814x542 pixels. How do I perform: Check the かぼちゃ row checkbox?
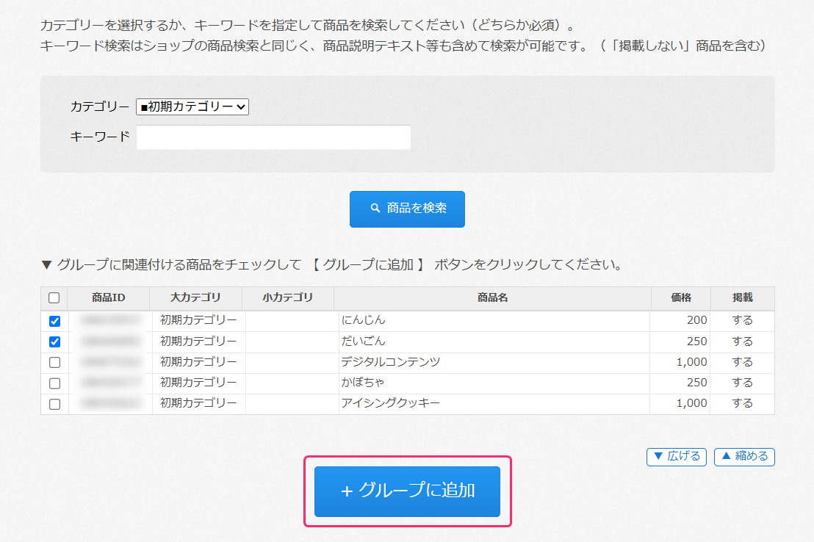54,383
